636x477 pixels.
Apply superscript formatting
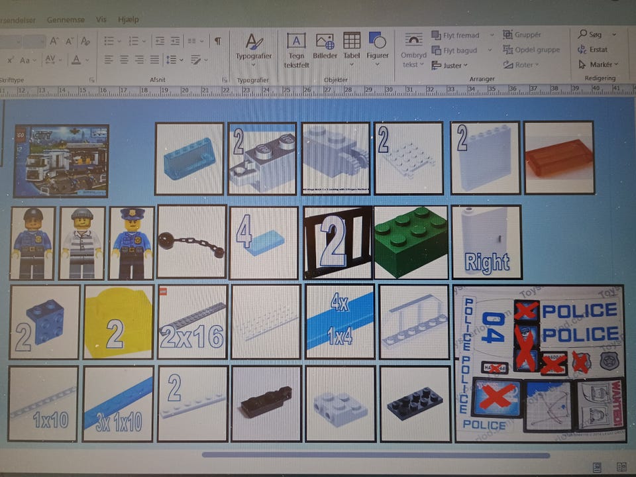10,60
